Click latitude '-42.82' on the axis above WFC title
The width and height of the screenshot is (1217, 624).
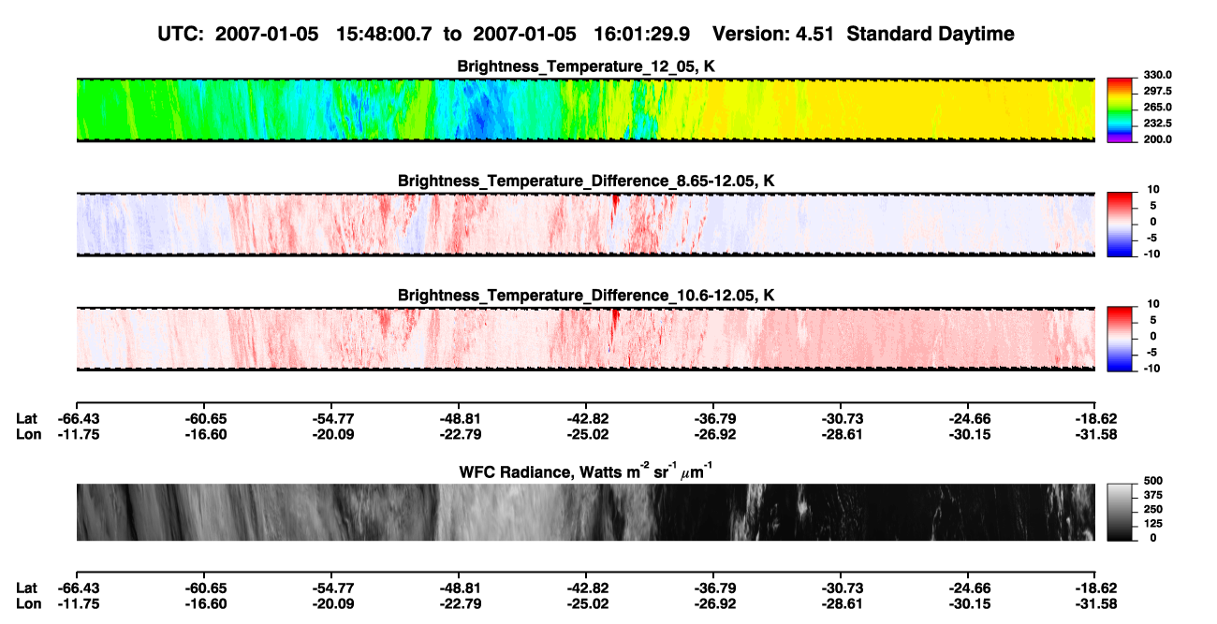[586, 418]
